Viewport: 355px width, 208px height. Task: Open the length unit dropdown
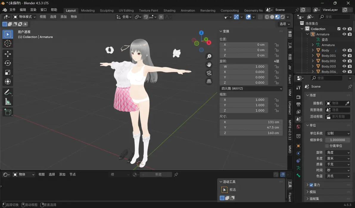tap(337, 159)
